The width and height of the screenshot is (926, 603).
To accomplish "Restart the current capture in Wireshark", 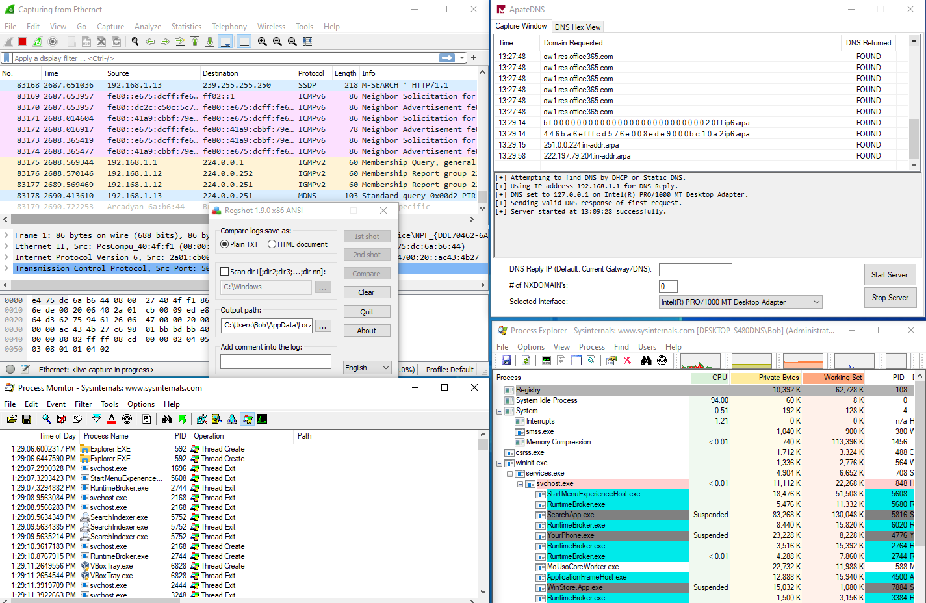I will [37, 42].
